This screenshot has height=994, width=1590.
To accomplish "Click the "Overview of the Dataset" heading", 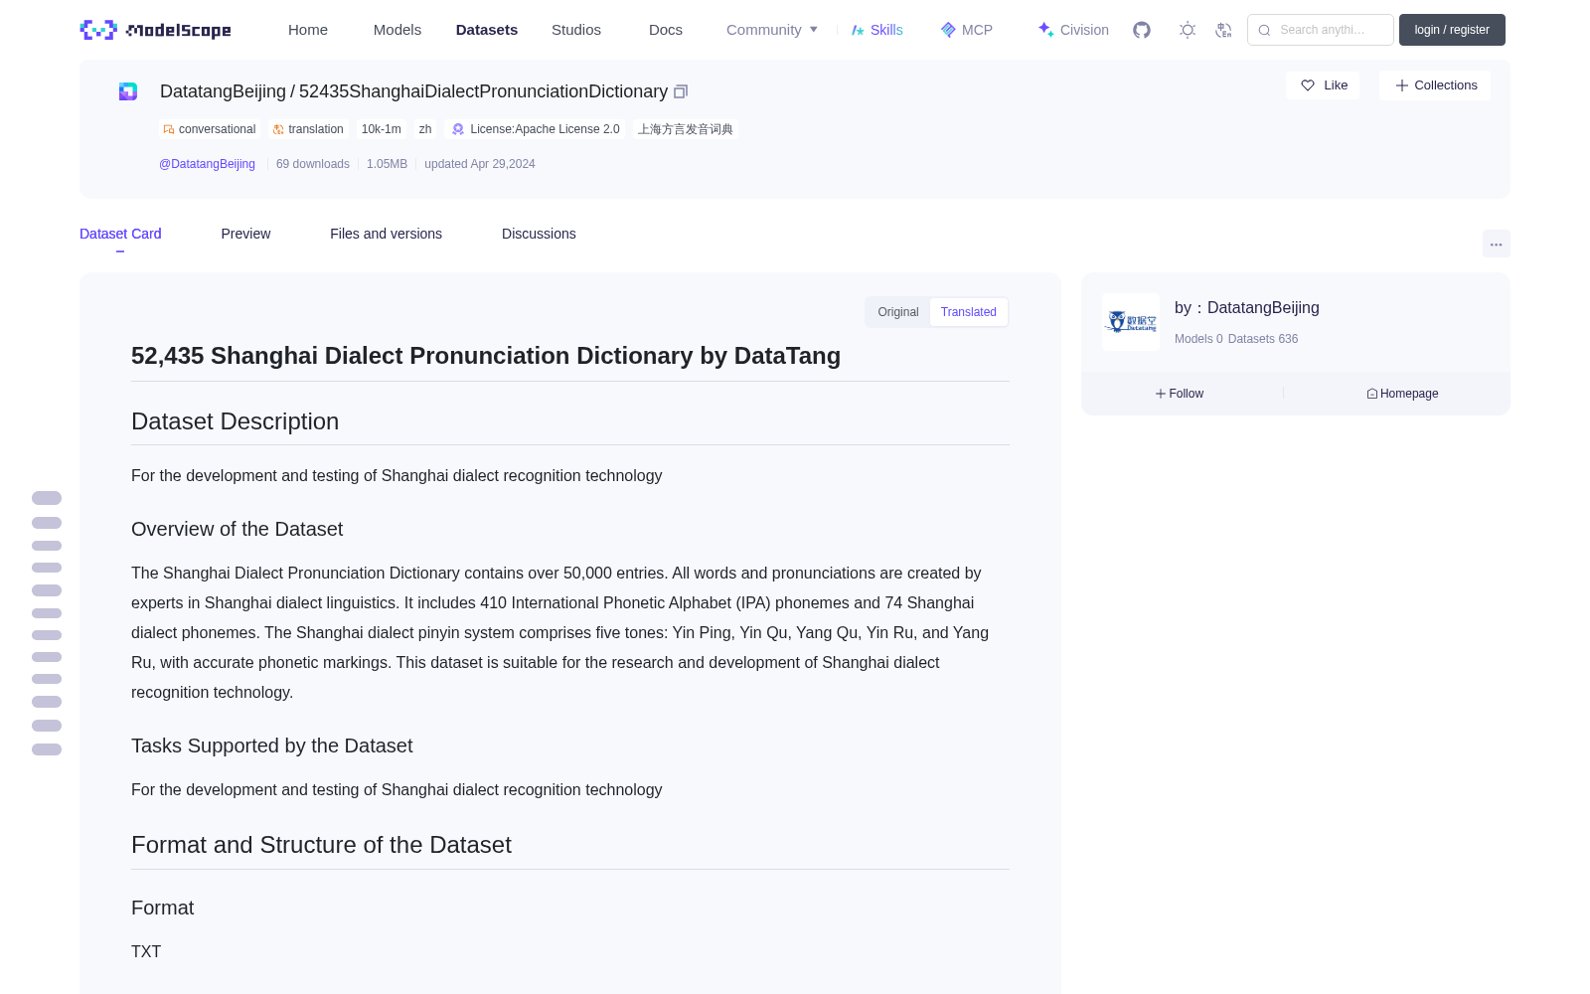I will pos(237,529).
